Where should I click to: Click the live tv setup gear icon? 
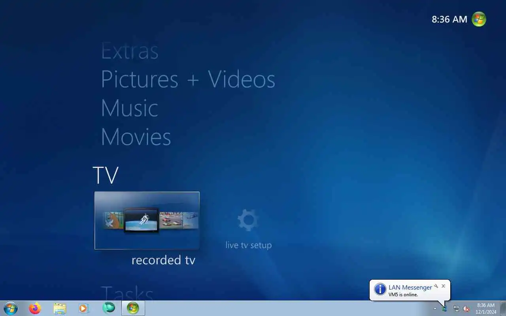[248, 220]
